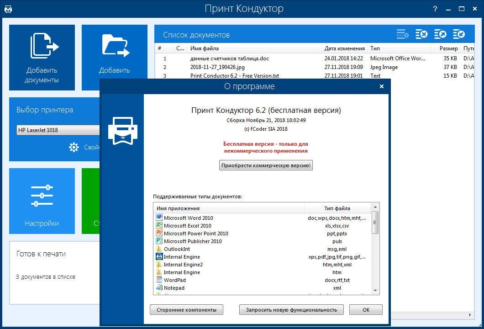Screen dimensions: 484x329
Task: Click the Microsoft Power Point 2010 icon
Action: pyautogui.click(x=159, y=233)
